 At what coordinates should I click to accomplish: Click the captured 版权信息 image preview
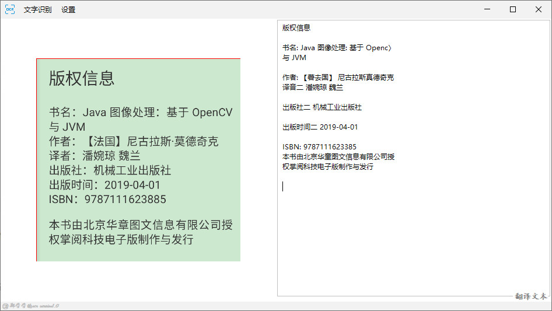(x=138, y=160)
